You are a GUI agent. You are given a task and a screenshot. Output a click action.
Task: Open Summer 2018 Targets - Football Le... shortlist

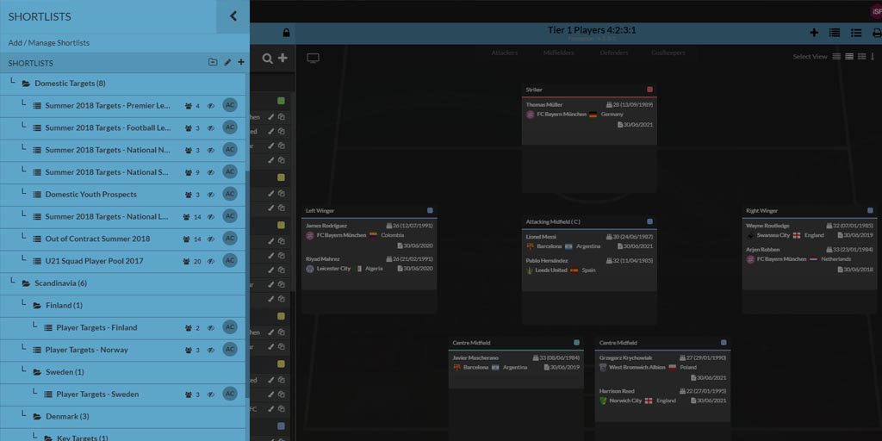(108, 127)
